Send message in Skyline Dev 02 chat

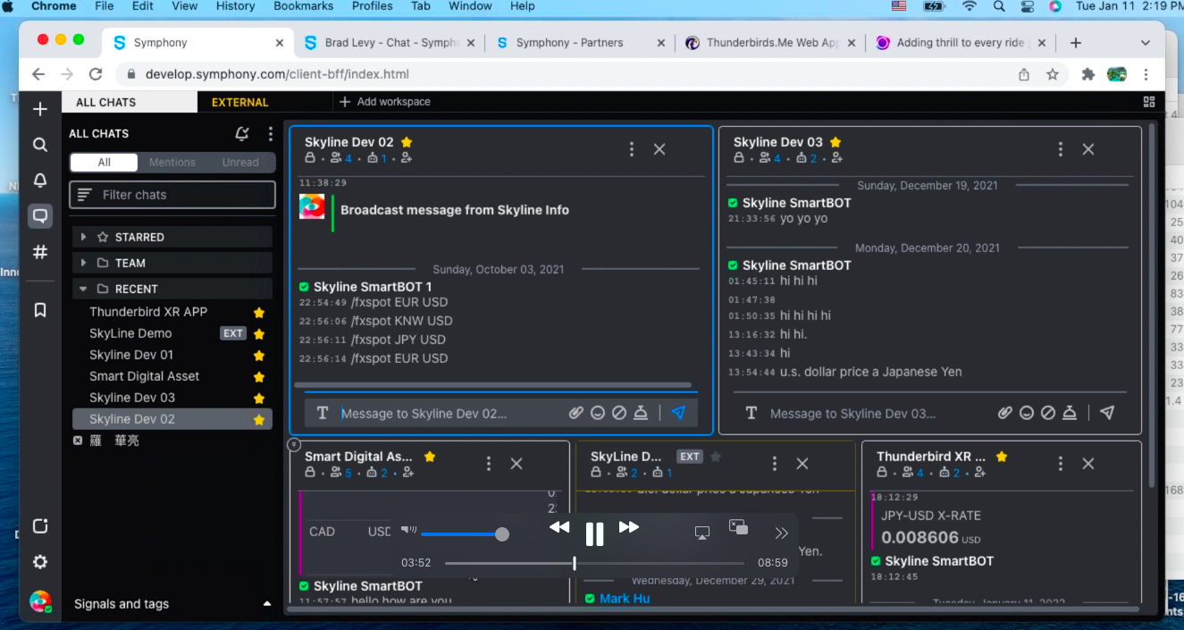tap(678, 413)
